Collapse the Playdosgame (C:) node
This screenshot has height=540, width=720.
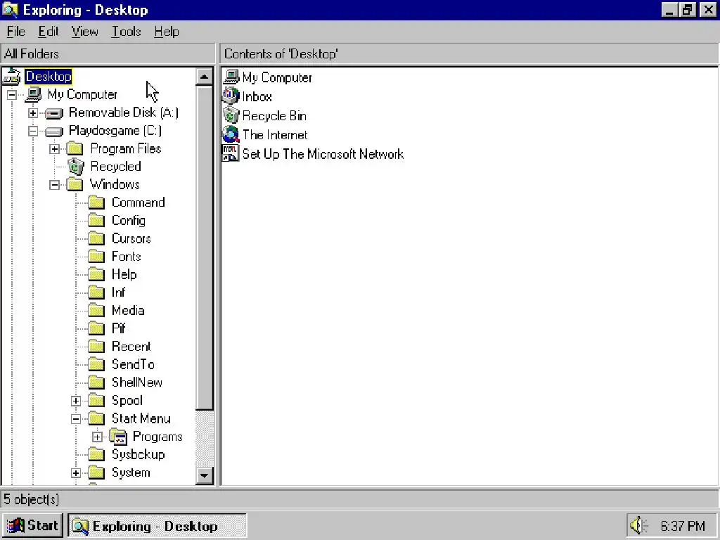click(x=33, y=131)
